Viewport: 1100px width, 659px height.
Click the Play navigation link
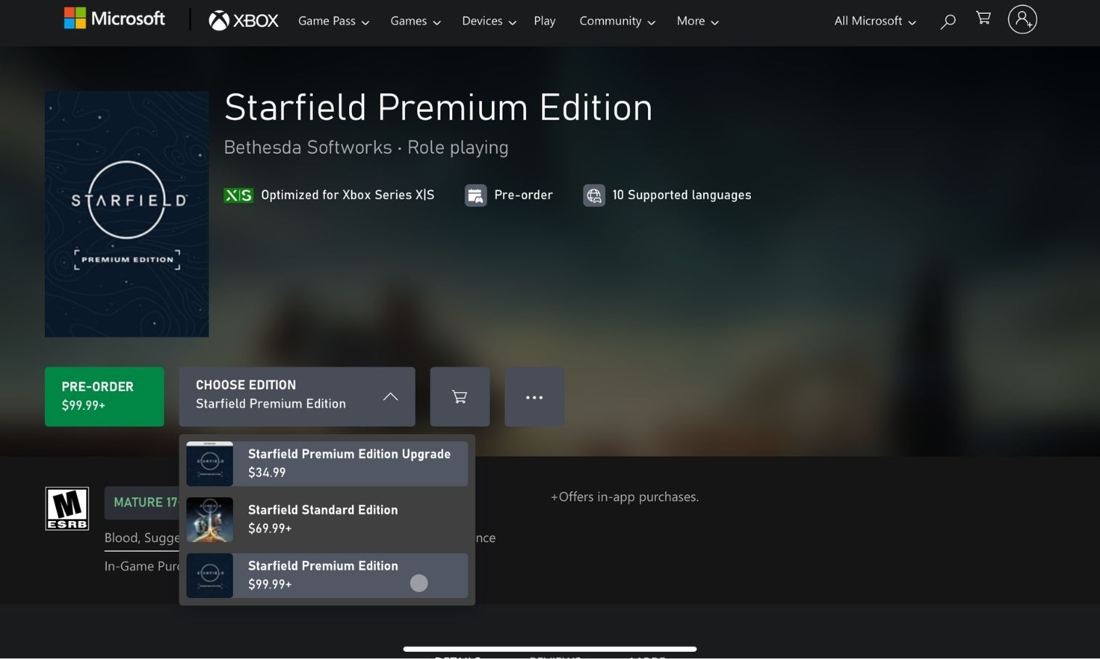point(544,21)
